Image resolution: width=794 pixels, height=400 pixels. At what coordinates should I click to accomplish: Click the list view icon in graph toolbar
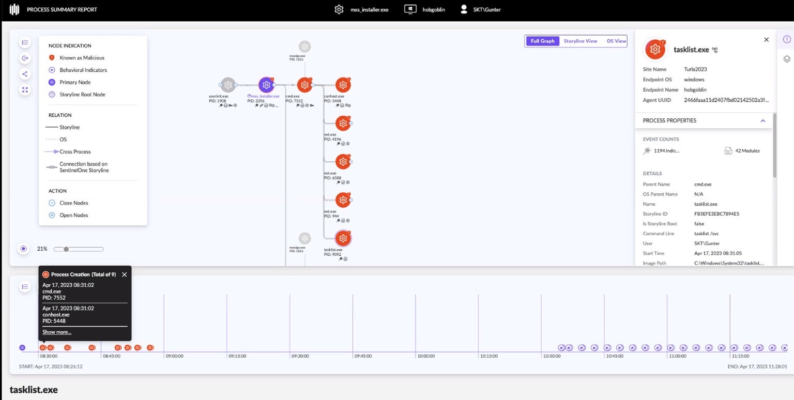25,42
